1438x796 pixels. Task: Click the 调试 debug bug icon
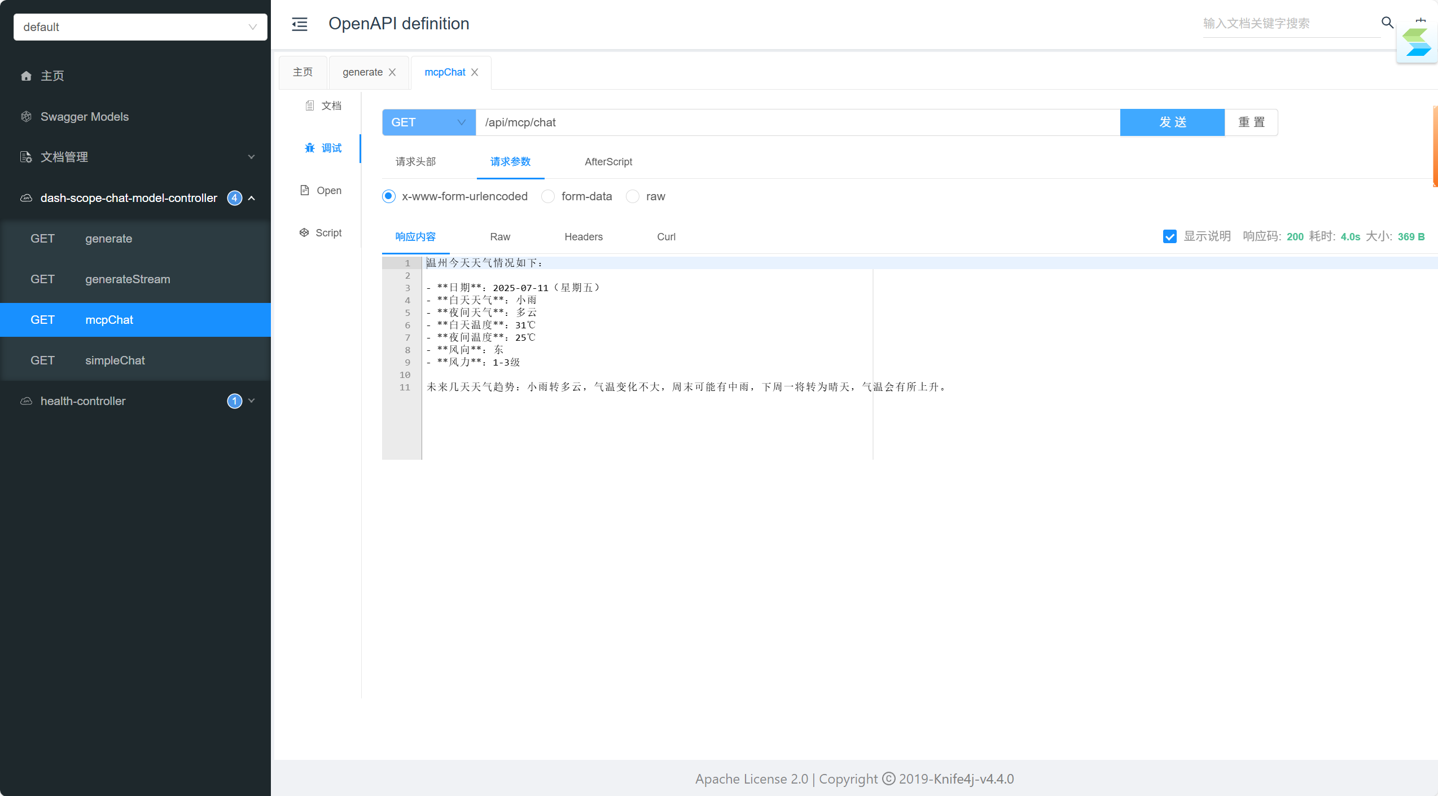point(310,148)
